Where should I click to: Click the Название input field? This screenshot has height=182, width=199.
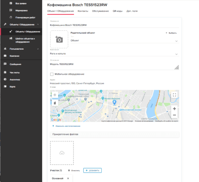click(114, 25)
